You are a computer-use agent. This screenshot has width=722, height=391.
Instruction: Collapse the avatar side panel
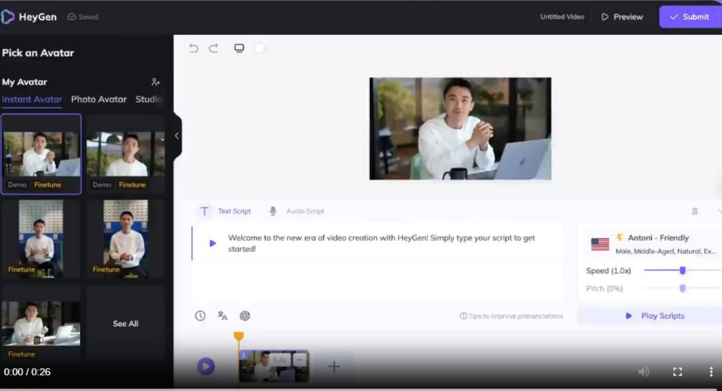[x=177, y=136]
